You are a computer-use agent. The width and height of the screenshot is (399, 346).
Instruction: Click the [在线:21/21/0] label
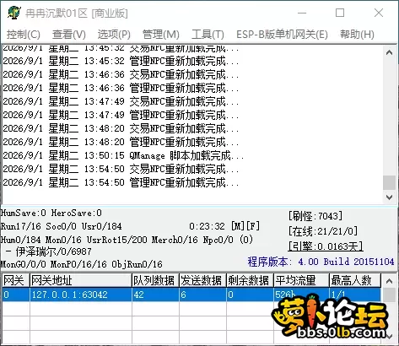point(323,231)
